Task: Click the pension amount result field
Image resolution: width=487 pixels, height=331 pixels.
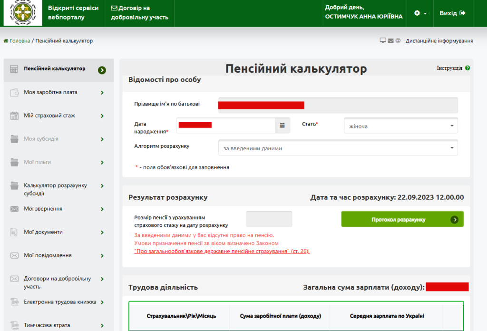Action: [x=269, y=218]
